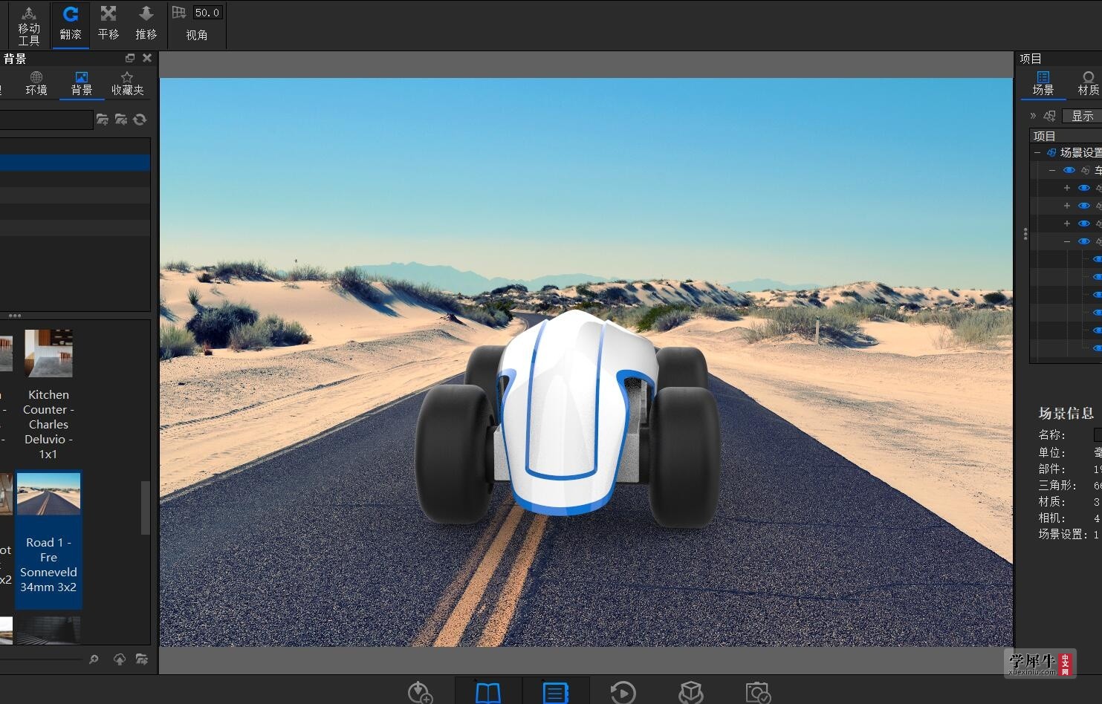Collapse the minus node below the plus nodes
Screen dimensions: 1102x704
point(1067,241)
